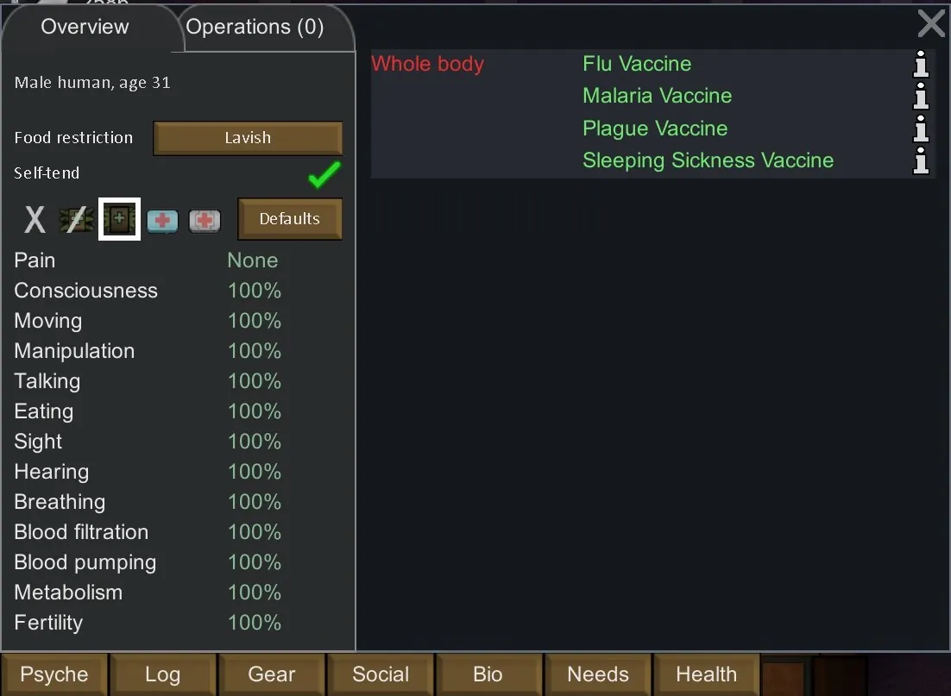Choose herbal medicine care level
This screenshot has height=696, width=951.
119,219
